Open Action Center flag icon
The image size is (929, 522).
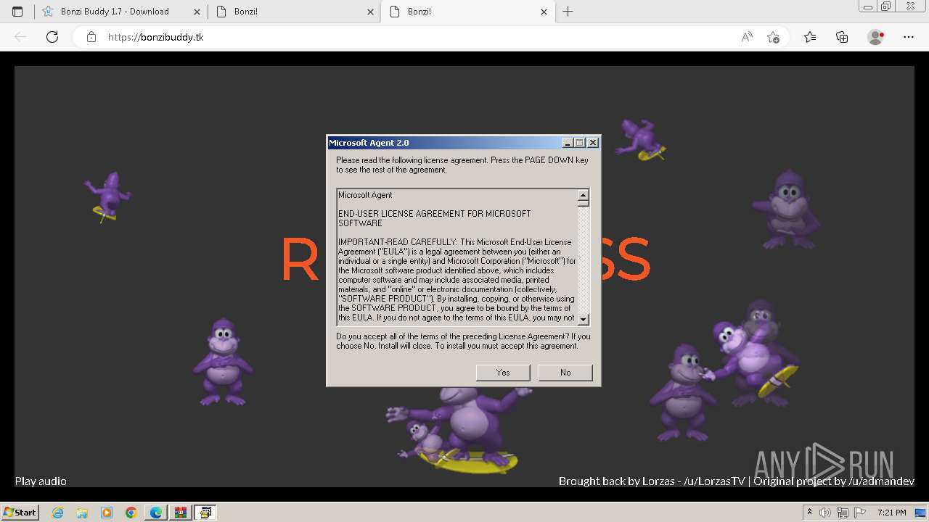pyautogui.click(x=859, y=513)
